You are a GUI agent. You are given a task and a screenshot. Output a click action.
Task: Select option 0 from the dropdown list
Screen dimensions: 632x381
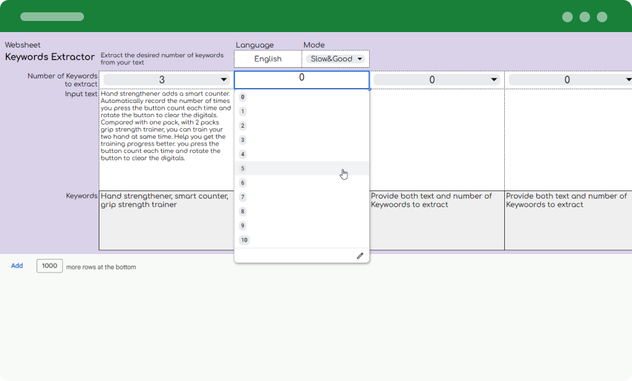click(x=243, y=97)
